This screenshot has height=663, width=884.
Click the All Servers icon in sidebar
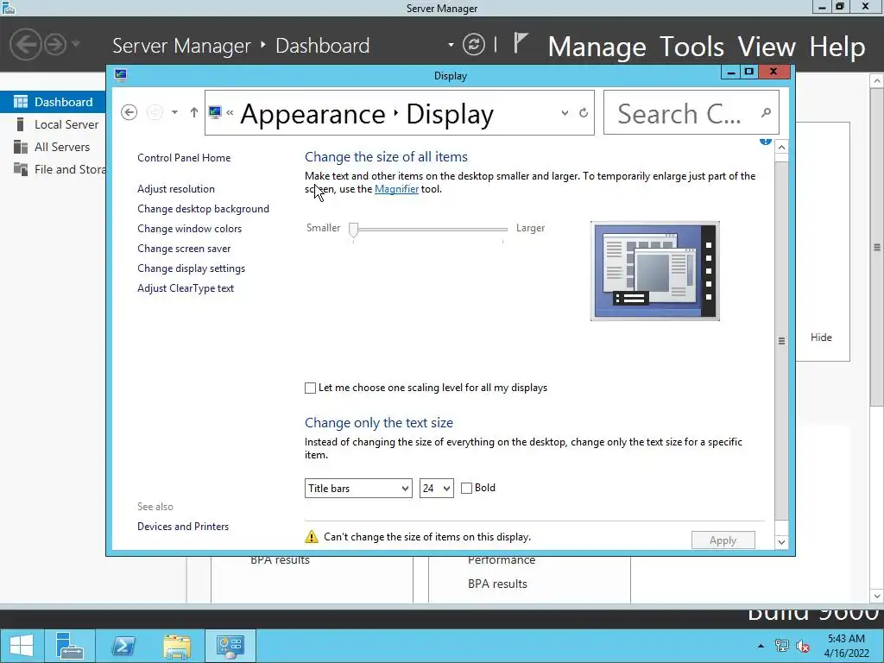(21, 147)
